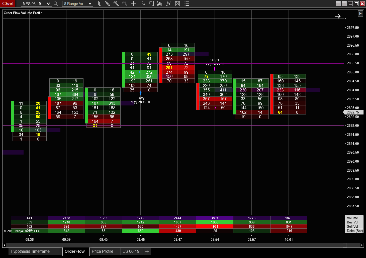The height and width of the screenshot is (258, 366).
Task: Click the sell volume cell 1437
Action: coord(178,226)
